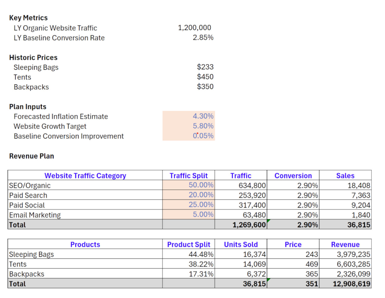385x298 pixels.
Task: Select the 1,840 Email Marketing sales cell
Action: point(345,214)
